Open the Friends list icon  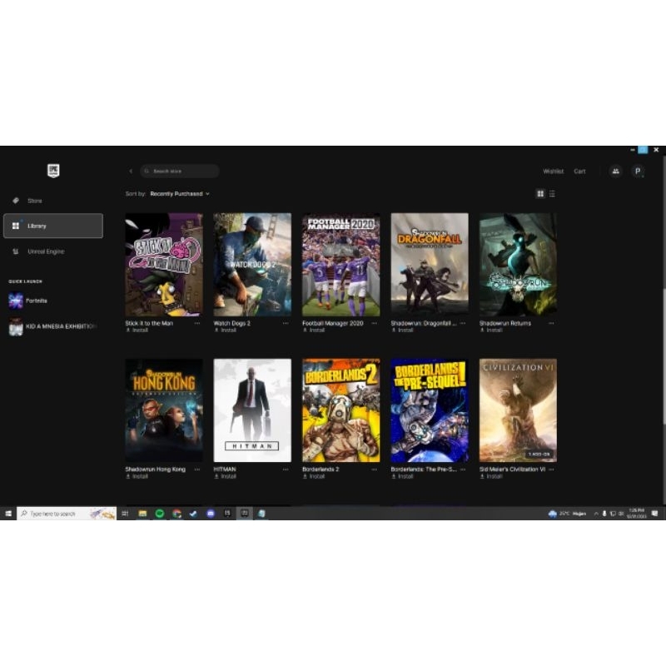pos(615,171)
